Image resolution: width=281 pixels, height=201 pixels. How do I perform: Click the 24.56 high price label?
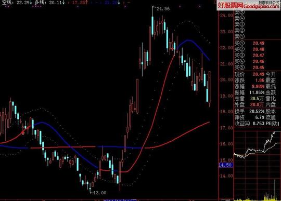click(x=163, y=9)
